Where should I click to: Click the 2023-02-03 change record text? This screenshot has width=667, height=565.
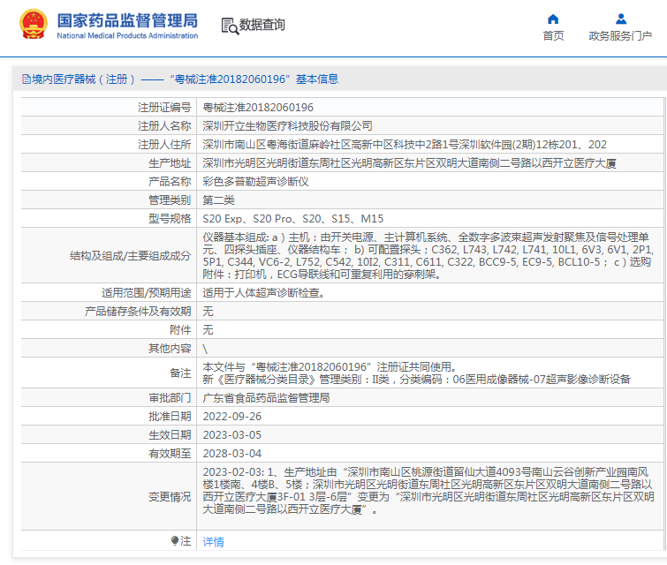[x=428, y=491]
